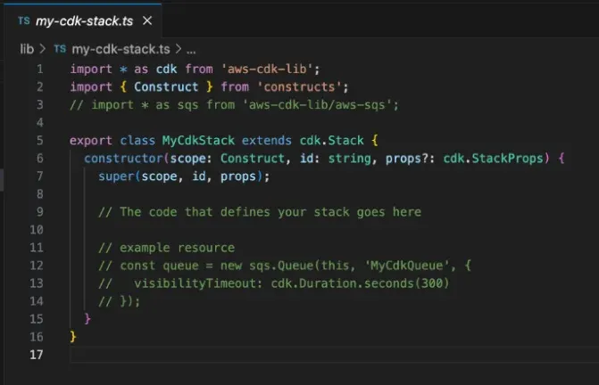Click the TS file icon in the breadcrumb
The width and height of the screenshot is (599, 385).
60,49
